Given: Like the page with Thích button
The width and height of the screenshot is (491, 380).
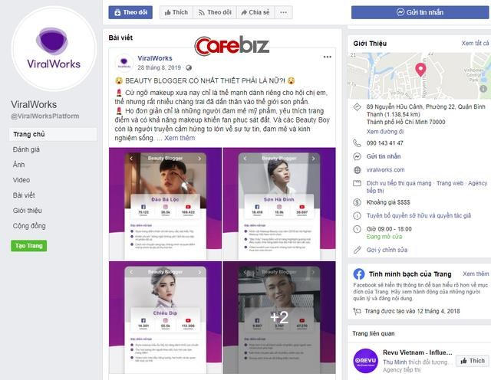Looking at the screenshot, I should click(176, 12).
